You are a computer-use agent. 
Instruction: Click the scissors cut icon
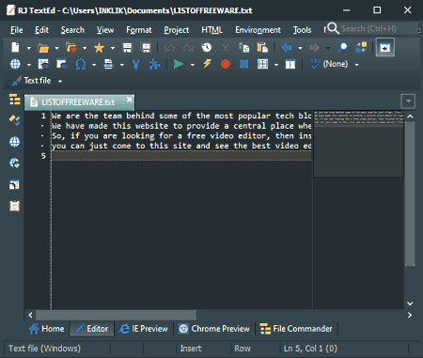[226, 48]
